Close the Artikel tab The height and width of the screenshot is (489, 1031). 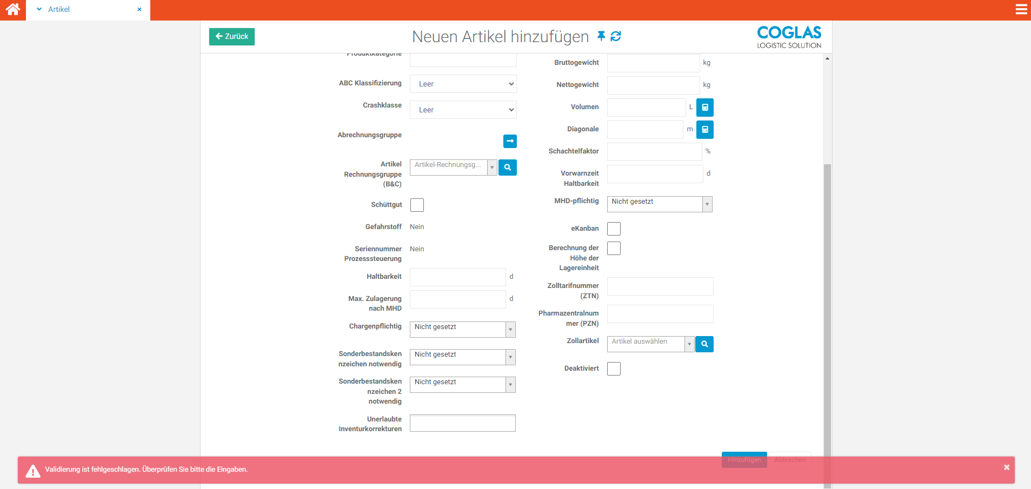[139, 10]
